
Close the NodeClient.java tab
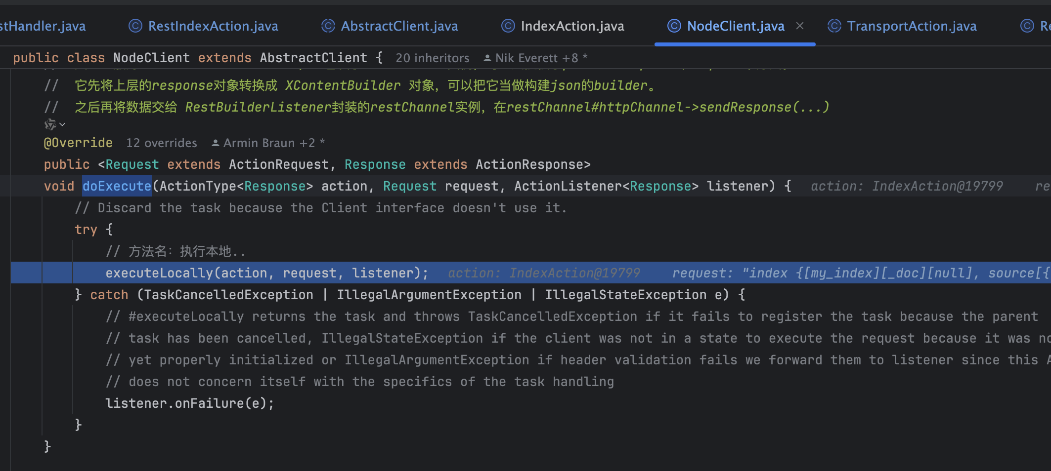(800, 26)
